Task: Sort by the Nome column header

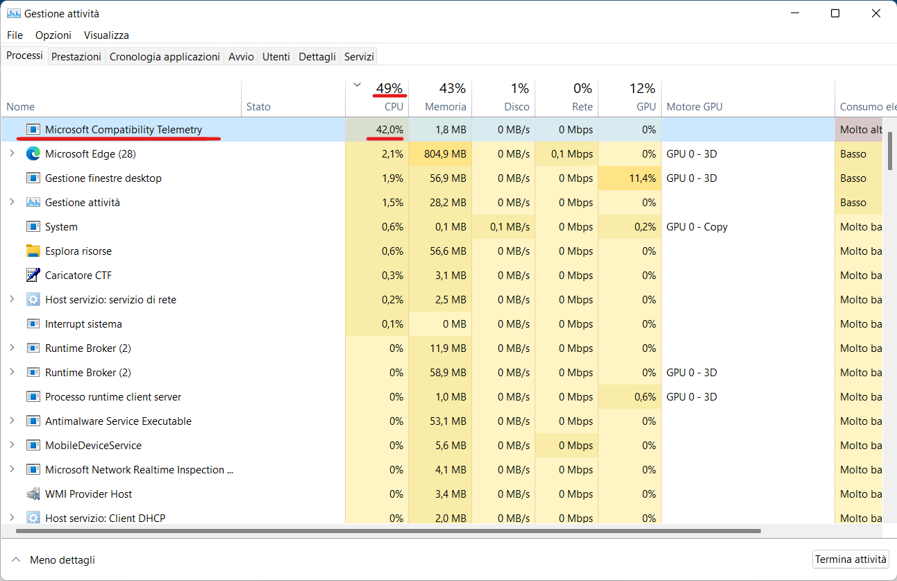Action: pyautogui.click(x=121, y=97)
